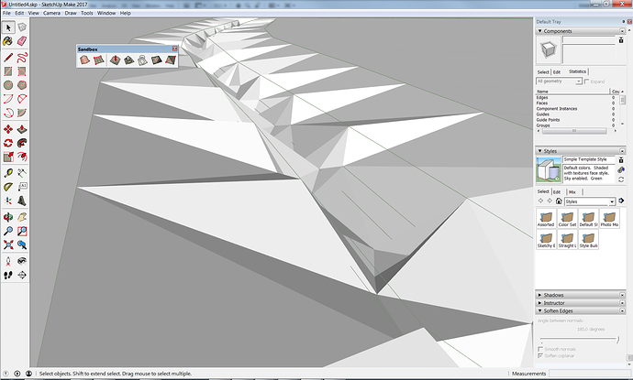Viewport: 633px width, 380px height.
Task: Click the Zoom Extents tool
Action: 8,244
